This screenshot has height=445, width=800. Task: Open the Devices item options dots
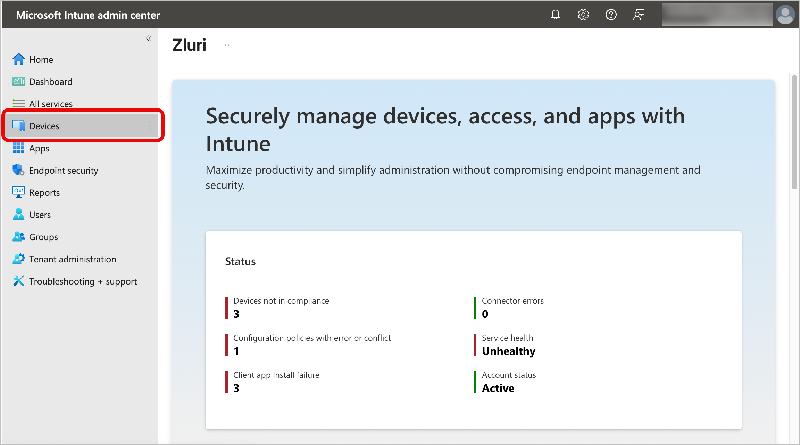[x=150, y=126]
